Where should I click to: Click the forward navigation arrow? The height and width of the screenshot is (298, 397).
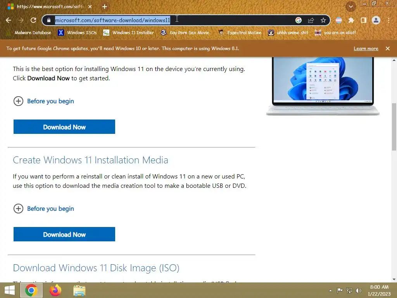[x=21, y=20]
